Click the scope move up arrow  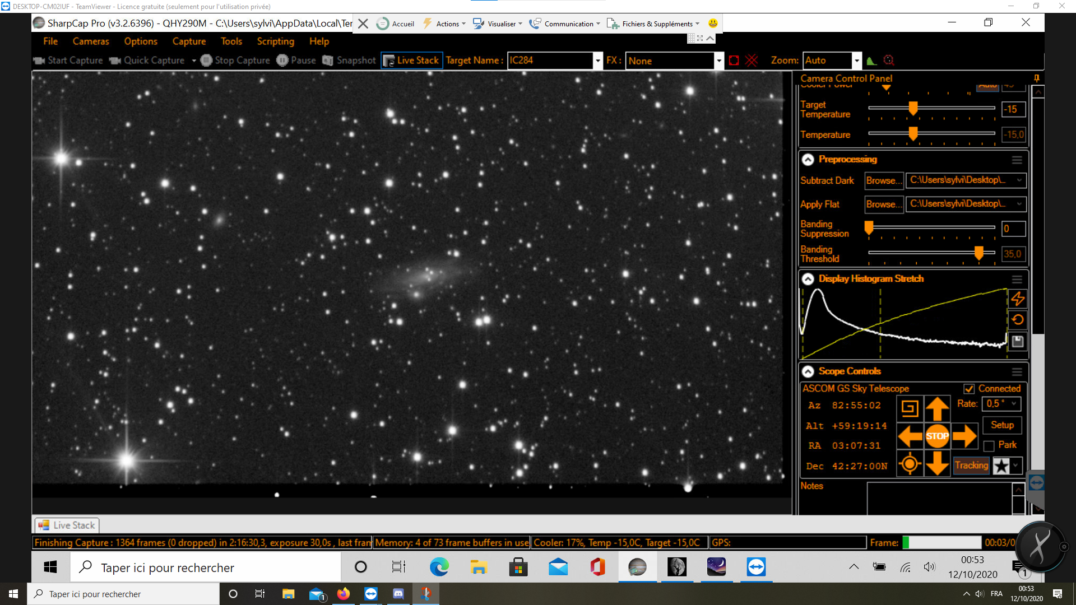pos(937,408)
